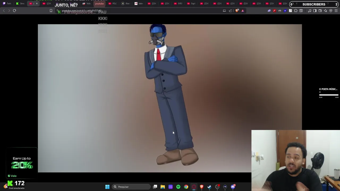Open Discord from the taskbar
Image resolution: width=340 pixels, height=191 pixels.
pyautogui.click(x=233, y=187)
